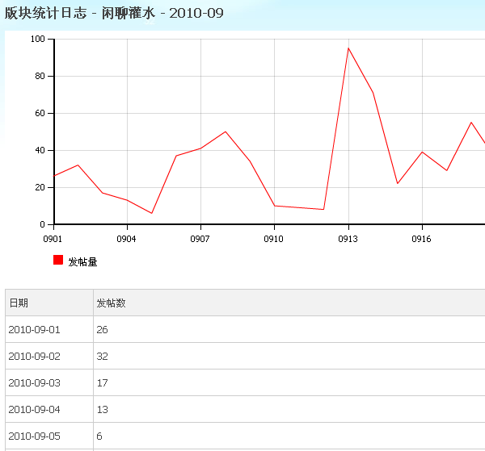485x451 pixels.
Task: Select the 2010-09-01 date cell
Action: pyautogui.click(x=34, y=329)
